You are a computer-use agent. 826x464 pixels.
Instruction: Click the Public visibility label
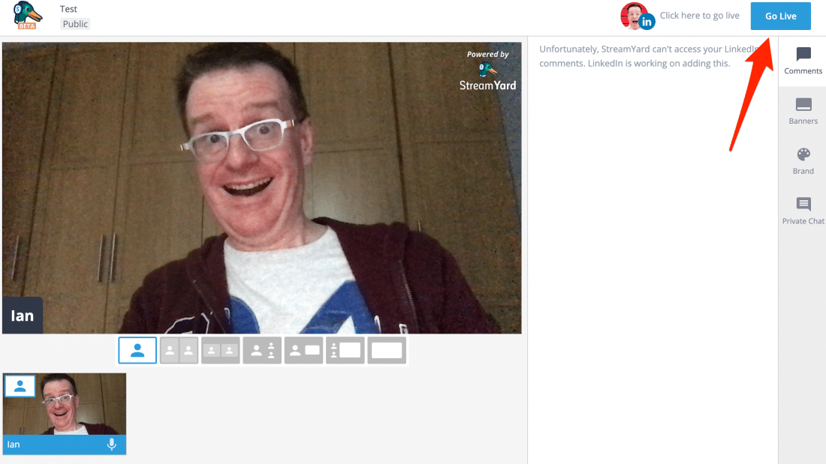point(75,24)
